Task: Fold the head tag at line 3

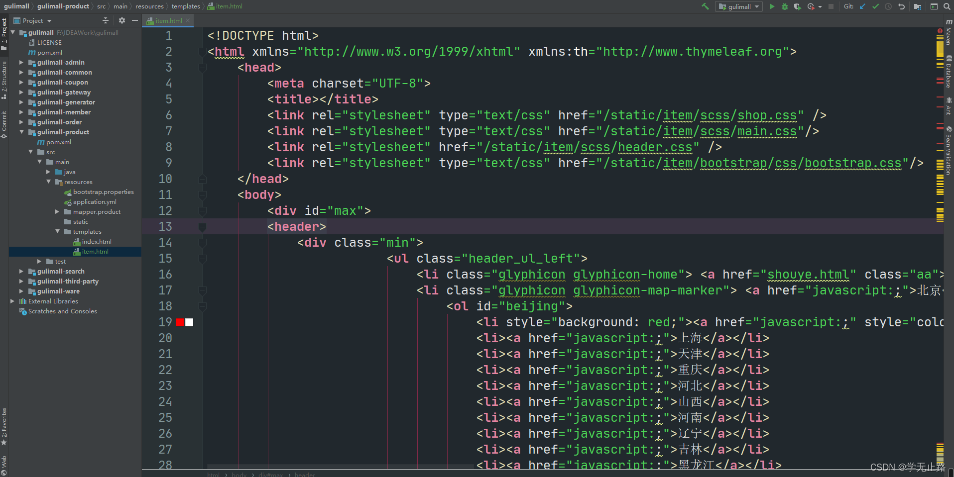Action: pyautogui.click(x=202, y=68)
